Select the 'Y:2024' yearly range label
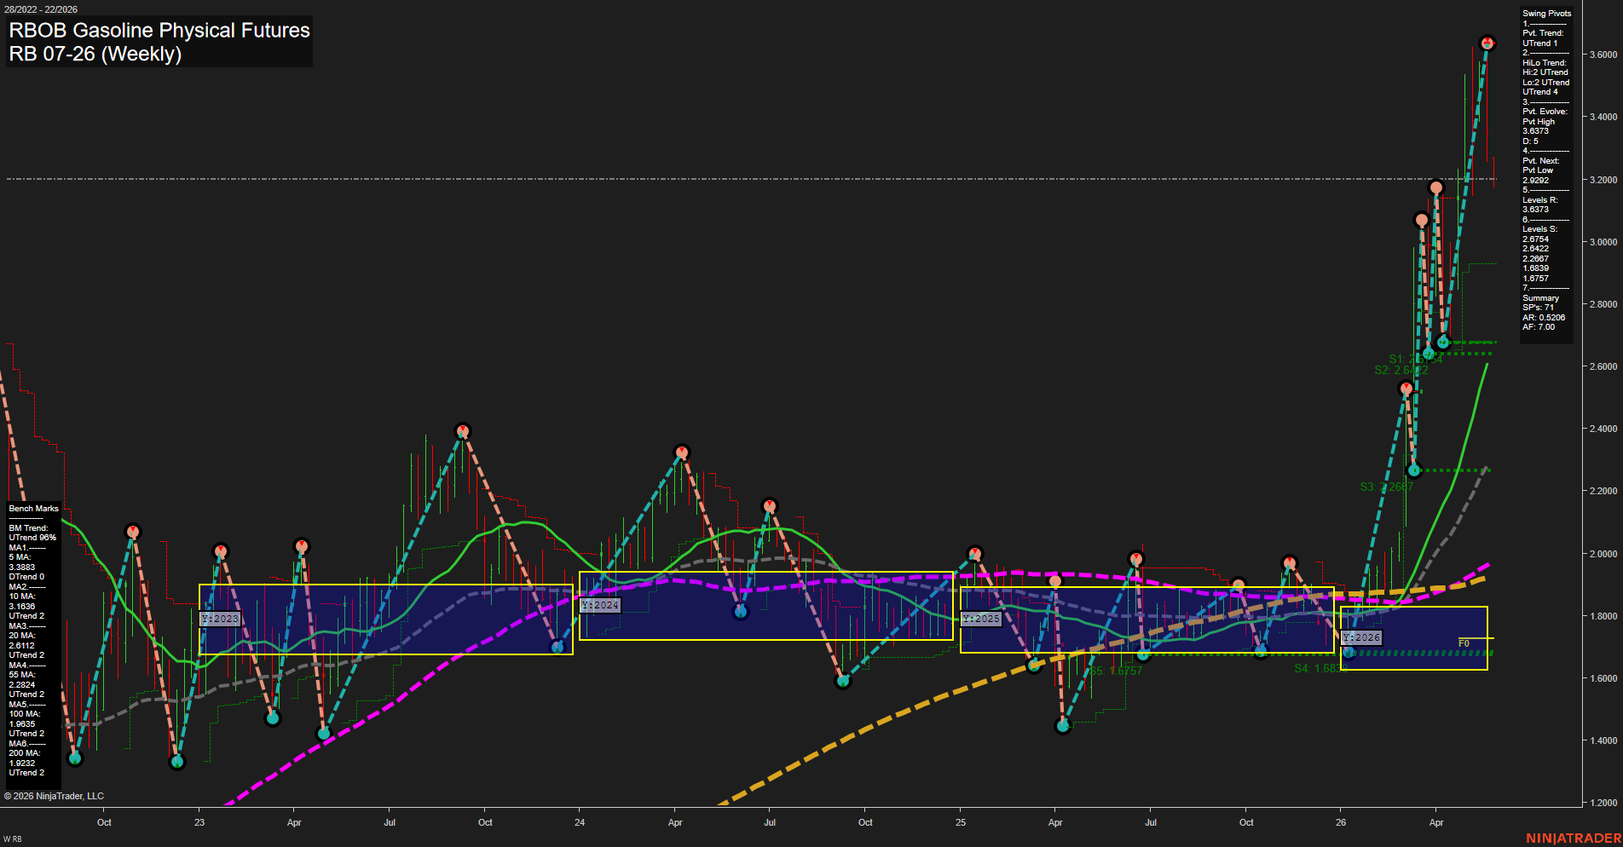 600,605
